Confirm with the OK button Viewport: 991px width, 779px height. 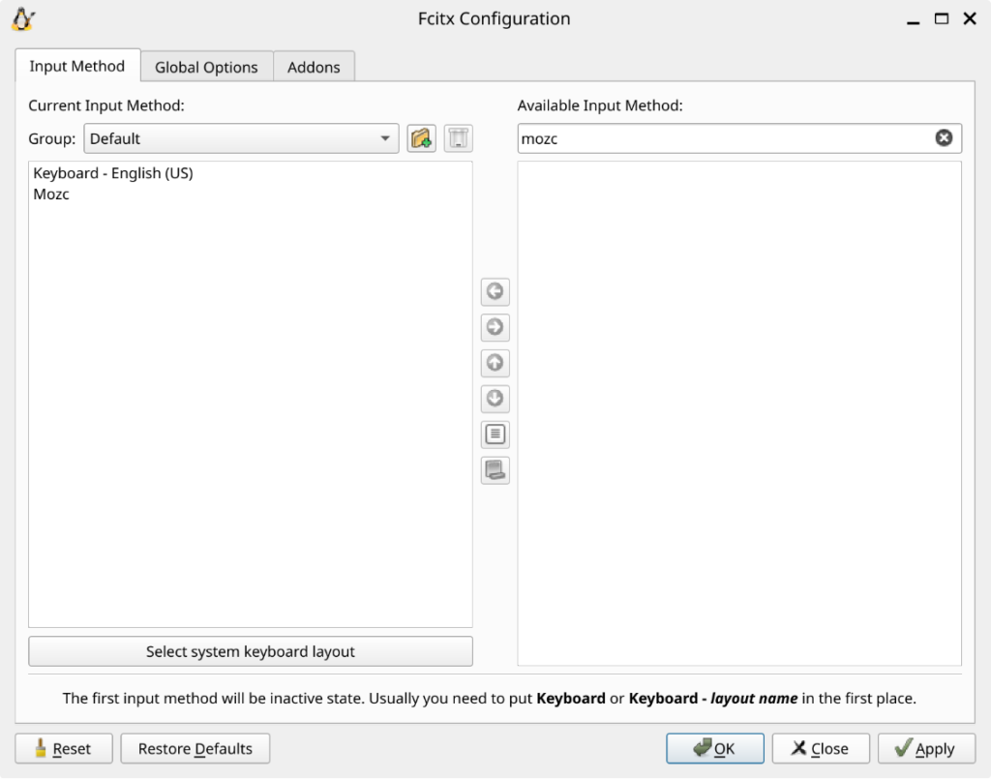click(x=714, y=748)
